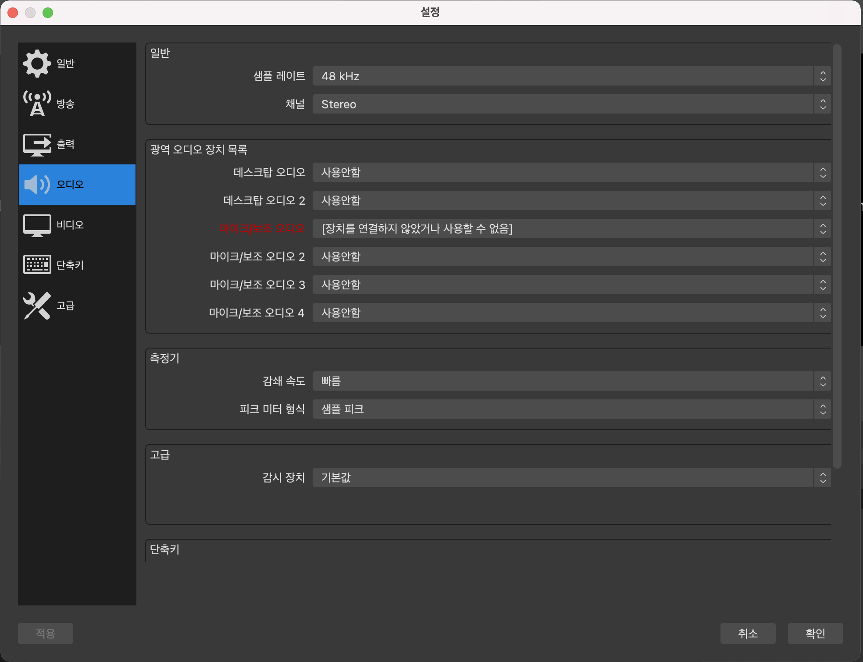
Task: Switch to the 방송 tab label
Action: coord(65,104)
